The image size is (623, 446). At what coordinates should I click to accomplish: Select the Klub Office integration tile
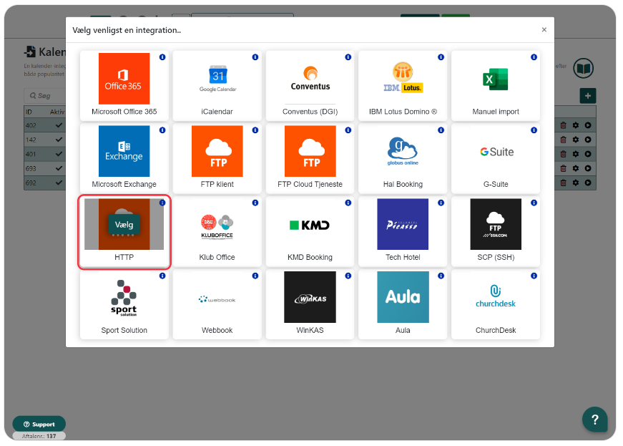click(217, 231)
